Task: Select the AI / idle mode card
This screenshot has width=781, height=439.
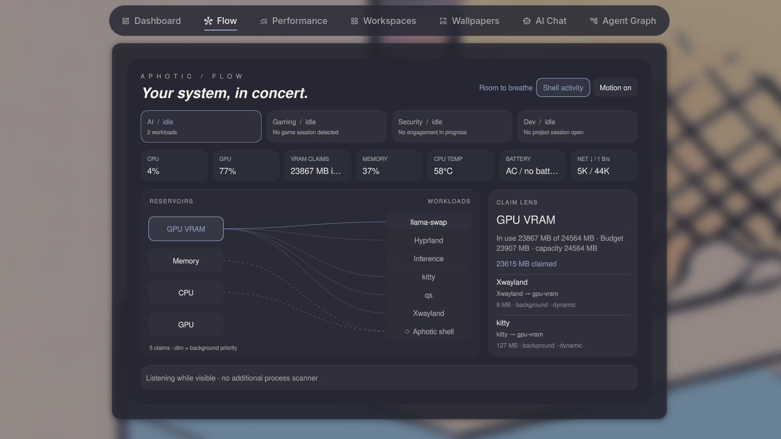Action: pyautogui.click(x=201, y=126)
